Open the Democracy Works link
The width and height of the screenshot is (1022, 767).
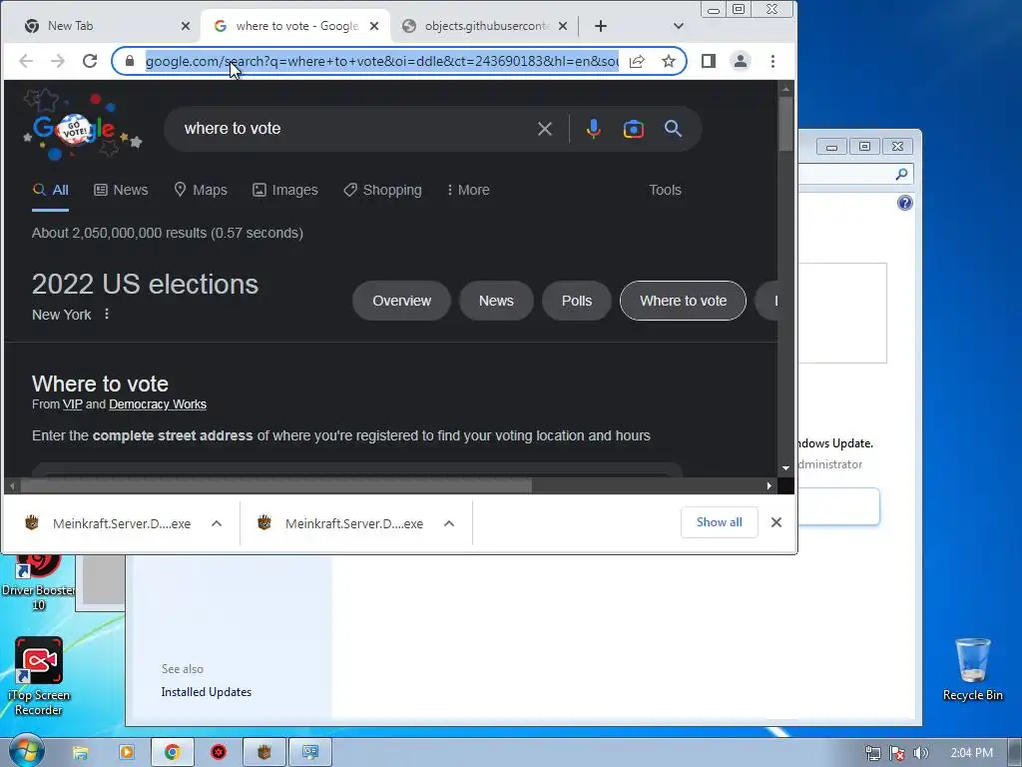(158, 404)
